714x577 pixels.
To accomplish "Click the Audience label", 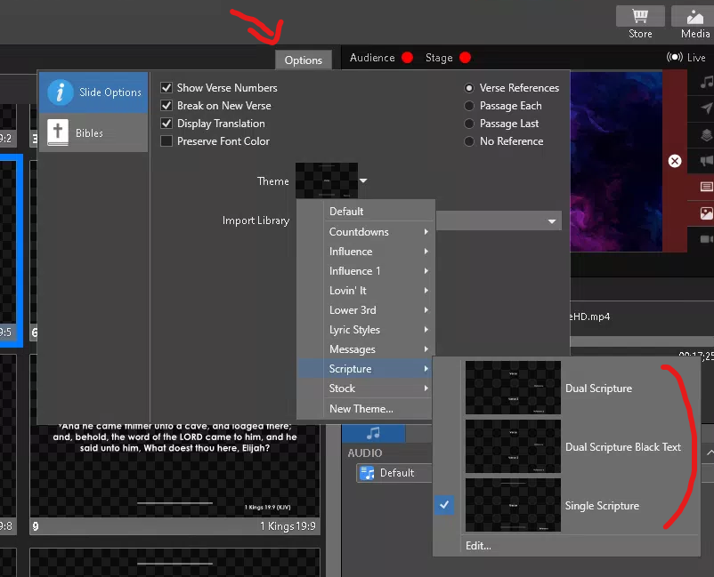I will tap(372, 58).
